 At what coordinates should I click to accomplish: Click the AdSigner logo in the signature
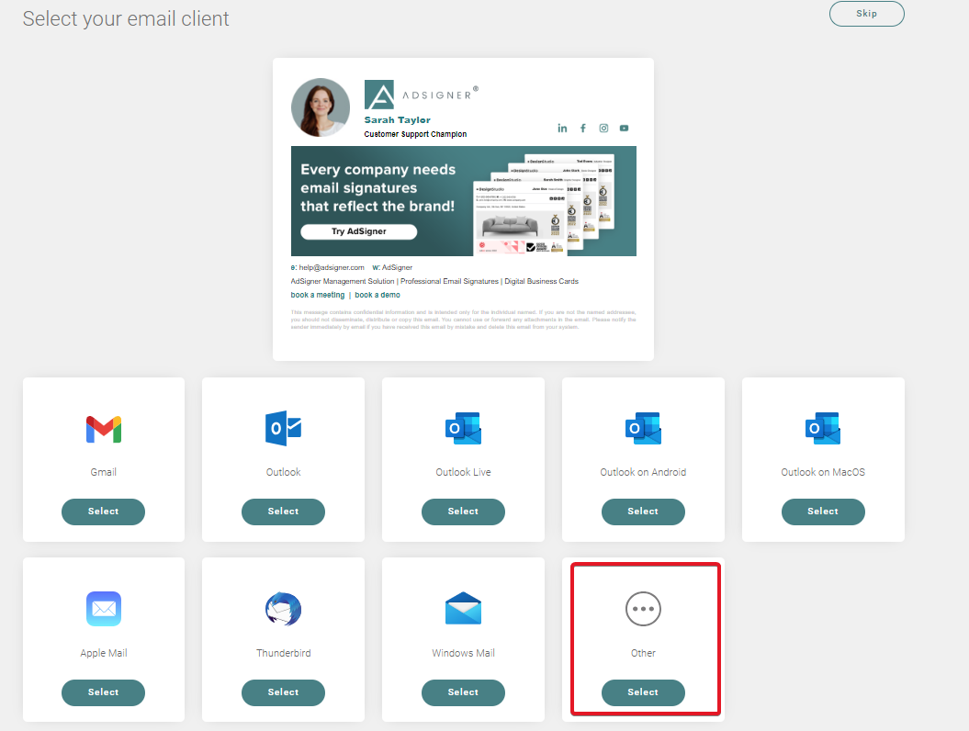(x=422, y=95)
